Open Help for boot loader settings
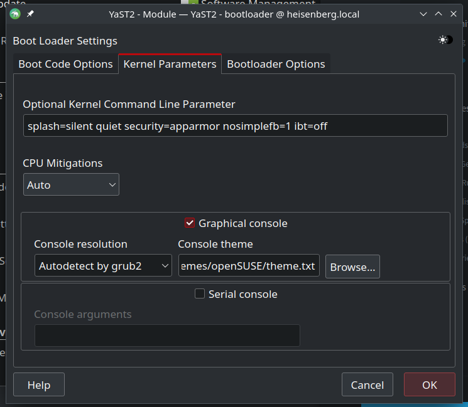This screenshot has width=468, height=407. click(39, 385)
